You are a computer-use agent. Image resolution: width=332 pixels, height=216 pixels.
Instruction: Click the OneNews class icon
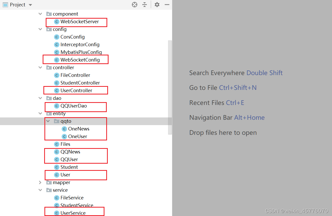pos(64,129)
